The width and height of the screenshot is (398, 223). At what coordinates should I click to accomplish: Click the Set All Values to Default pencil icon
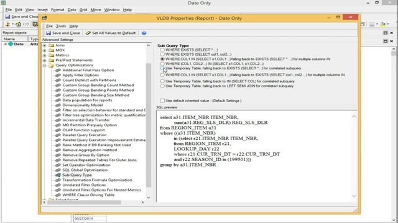pyautogui.click(x=88, y=33)
